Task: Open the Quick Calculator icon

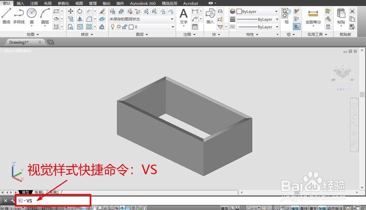Action: click(328, 27)
